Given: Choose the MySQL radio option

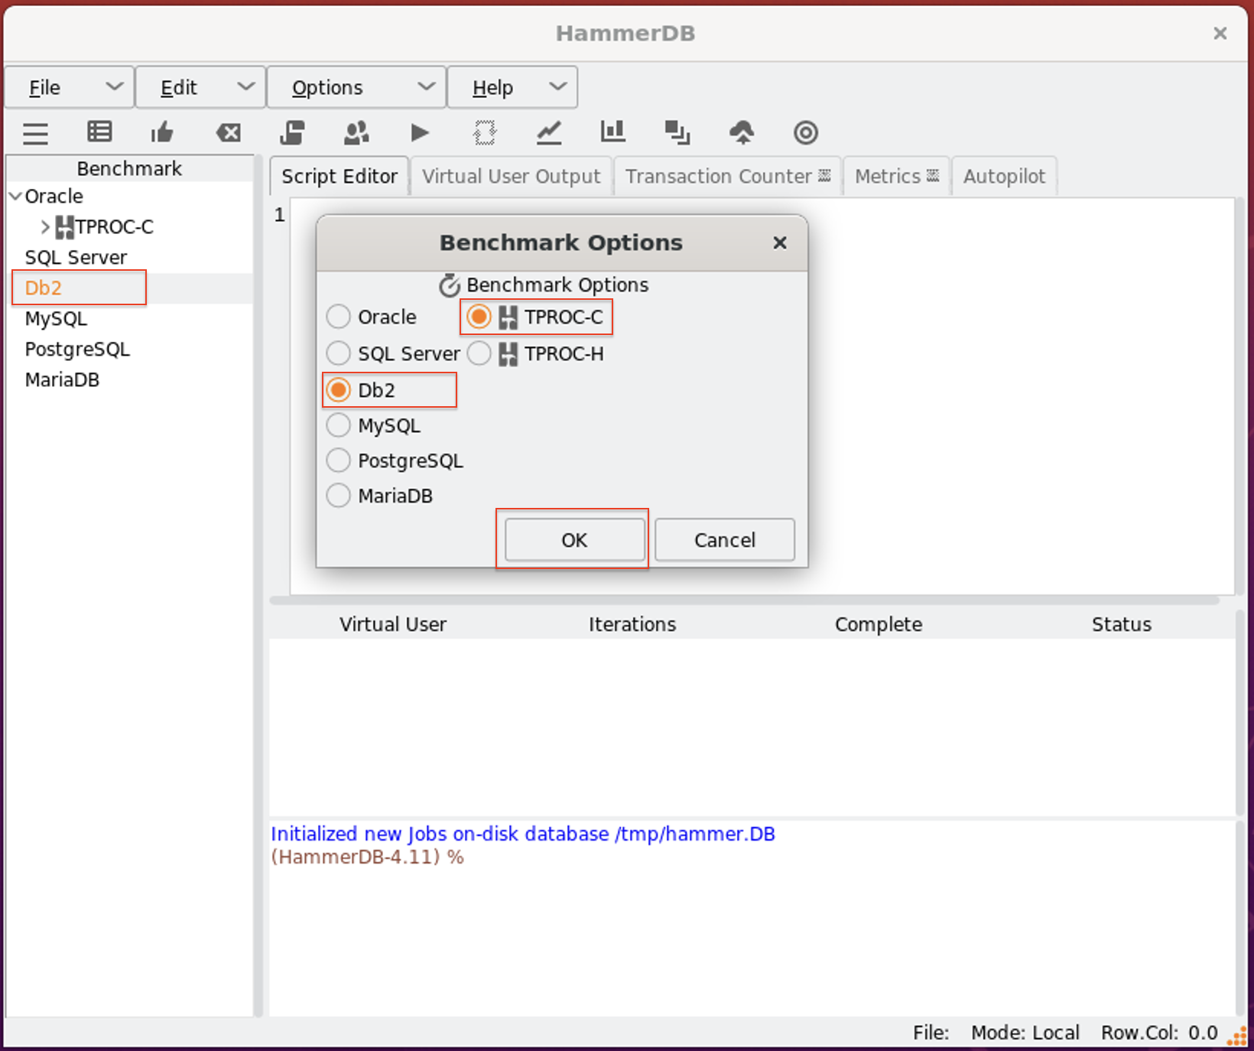Looking at the screenshot, I should [x=338, y=425].
